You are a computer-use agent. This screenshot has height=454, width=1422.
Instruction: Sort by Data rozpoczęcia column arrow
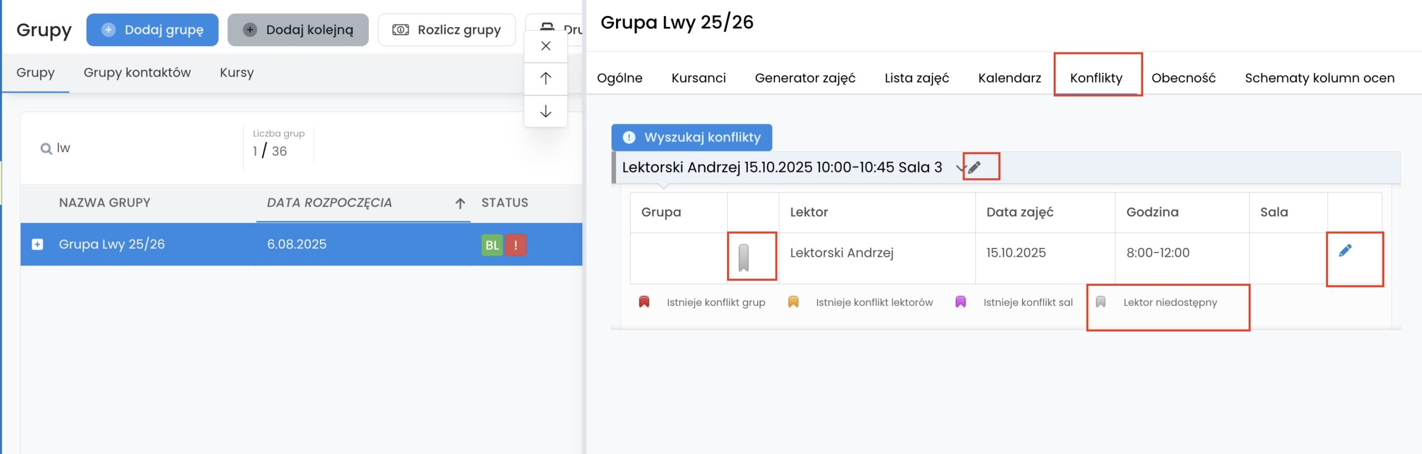pyautogui.click(x=460, y=203)
